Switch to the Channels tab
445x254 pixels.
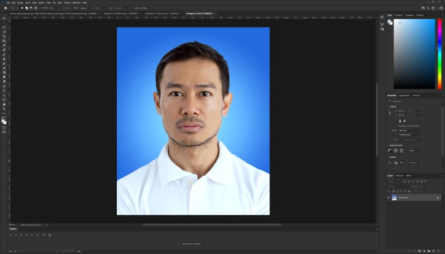pyautogui.click(x=400, y=176)
